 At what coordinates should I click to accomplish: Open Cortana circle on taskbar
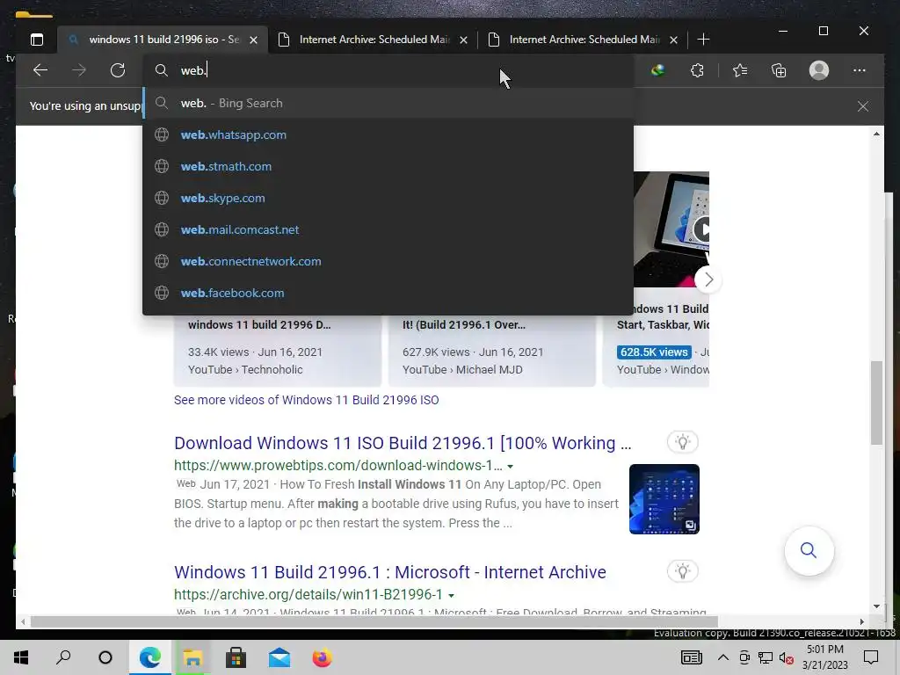(x=105, y=657)
